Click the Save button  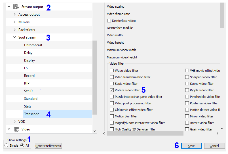coord(191,146)
